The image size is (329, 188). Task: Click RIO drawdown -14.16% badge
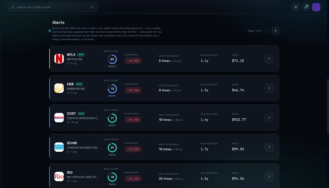point(133,179)
